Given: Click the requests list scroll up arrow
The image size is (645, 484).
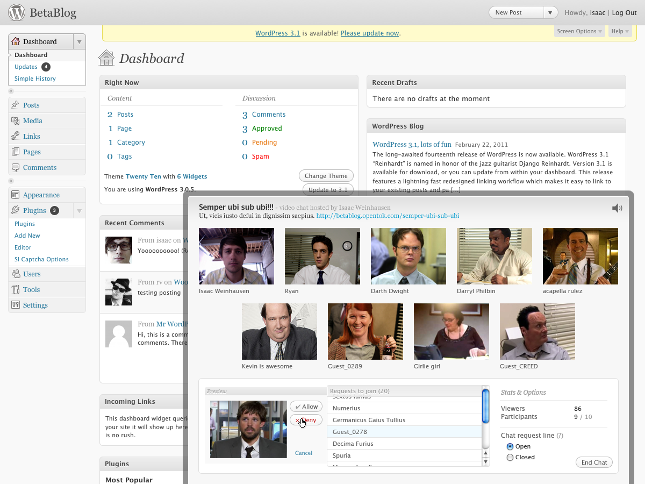Looking at the screenshot, I should (x=486, y=454).
